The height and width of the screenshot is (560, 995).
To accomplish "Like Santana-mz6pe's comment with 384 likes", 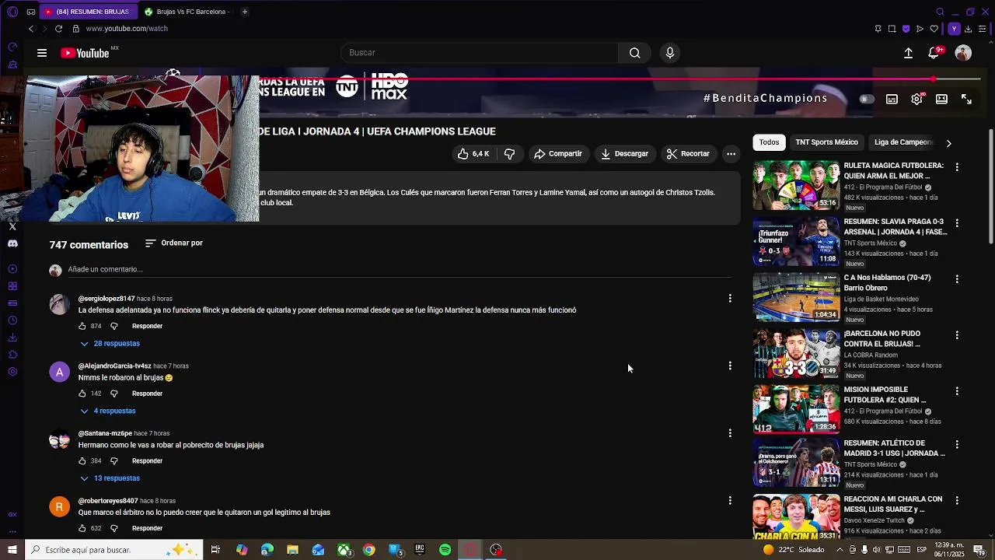I will 82,461.
